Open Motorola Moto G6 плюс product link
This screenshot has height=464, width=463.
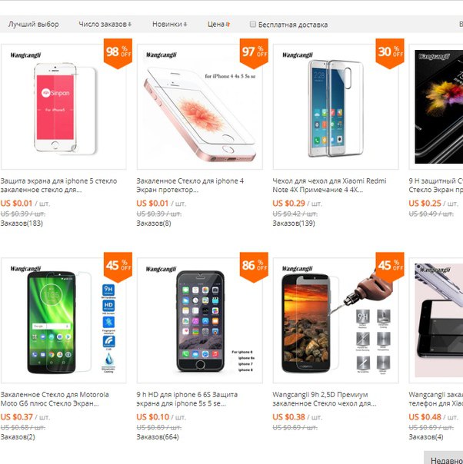55,399
